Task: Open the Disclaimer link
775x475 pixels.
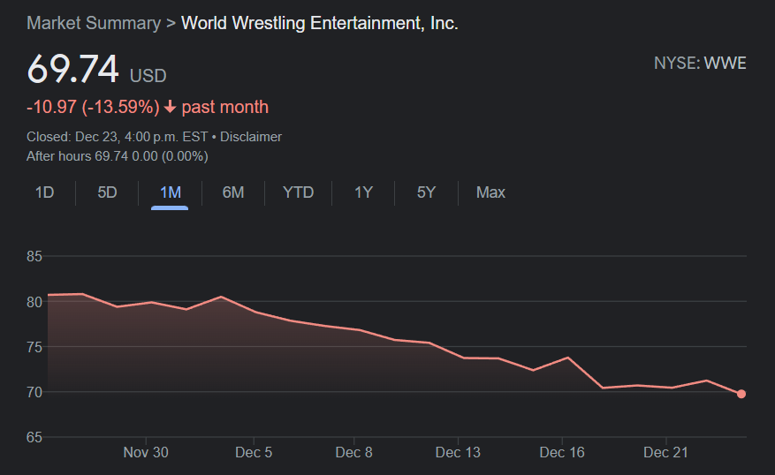Action: tap(251, 137)
